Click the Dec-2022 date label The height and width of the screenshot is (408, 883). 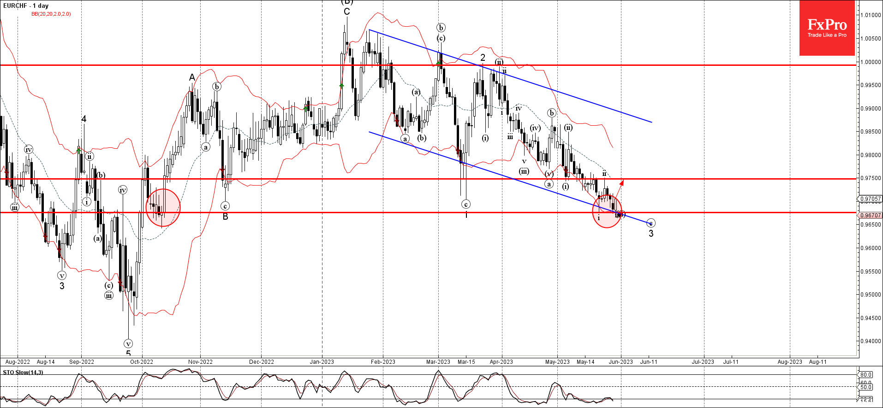tap(262, 362)
